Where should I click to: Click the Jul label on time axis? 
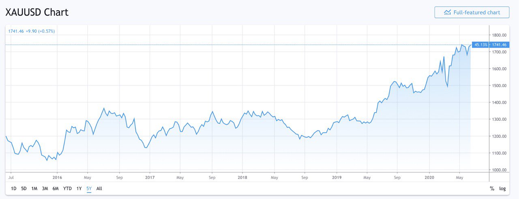point(11,177)
